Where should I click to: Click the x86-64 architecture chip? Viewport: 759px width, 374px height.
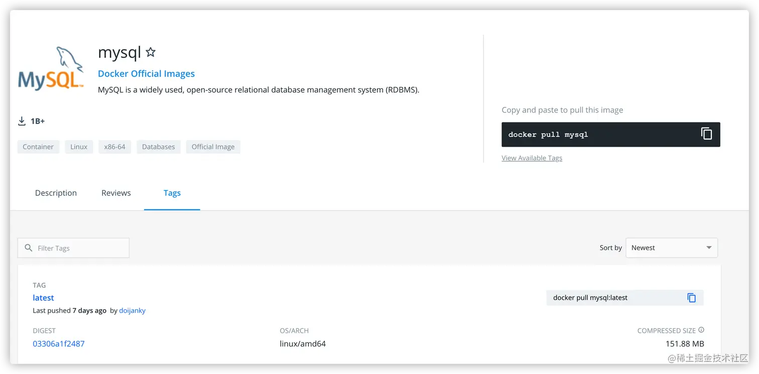point(114,147)
